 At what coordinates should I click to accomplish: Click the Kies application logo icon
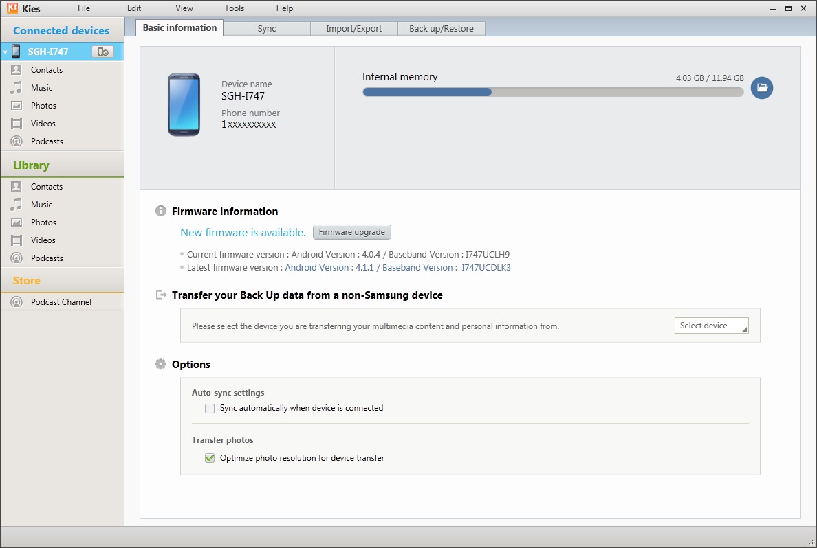[12, 8]
